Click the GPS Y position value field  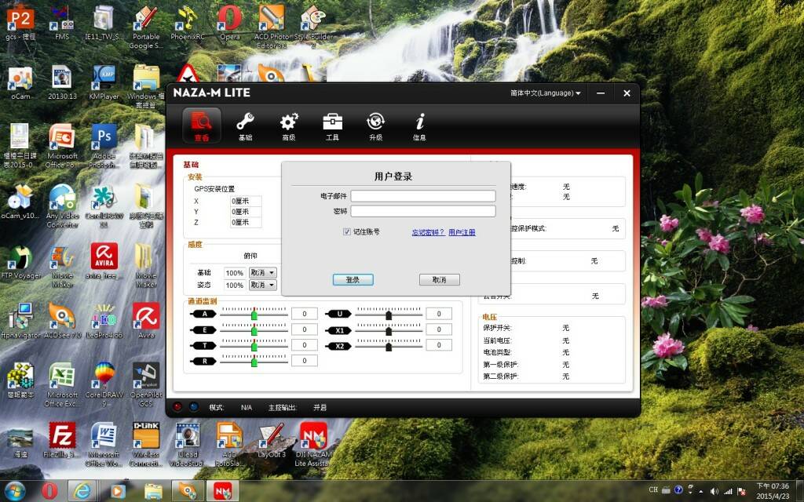(x=246, y=212)
